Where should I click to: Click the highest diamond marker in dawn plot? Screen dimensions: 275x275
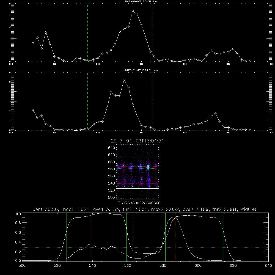pyautogui.click(x=133, y=11)
